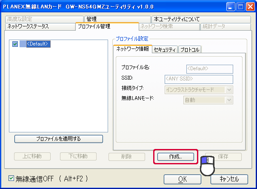Image resolution: width=257 pixels, height=189 pixels.
Task: Open the 本ユーティリティについて tab
Action: click(x=201, y=19)
